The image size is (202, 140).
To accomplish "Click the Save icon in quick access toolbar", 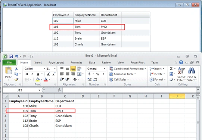I will [11, 56].
